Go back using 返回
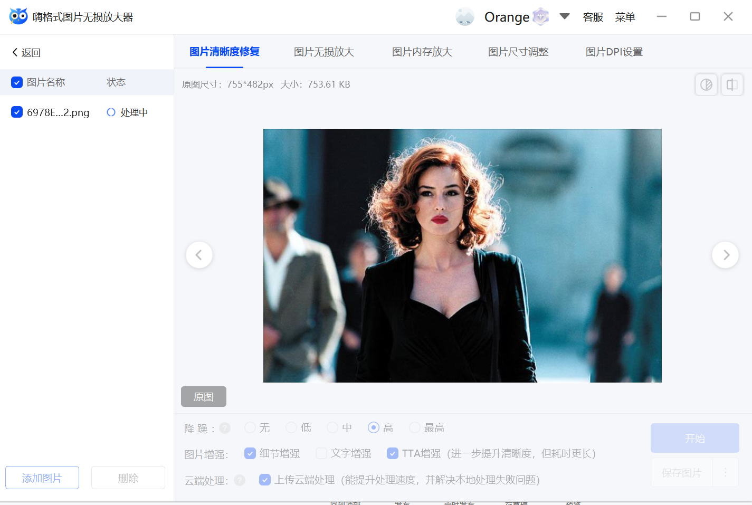Image resolution: width=752 pixels, height=505 pixels. pos(26,52)
